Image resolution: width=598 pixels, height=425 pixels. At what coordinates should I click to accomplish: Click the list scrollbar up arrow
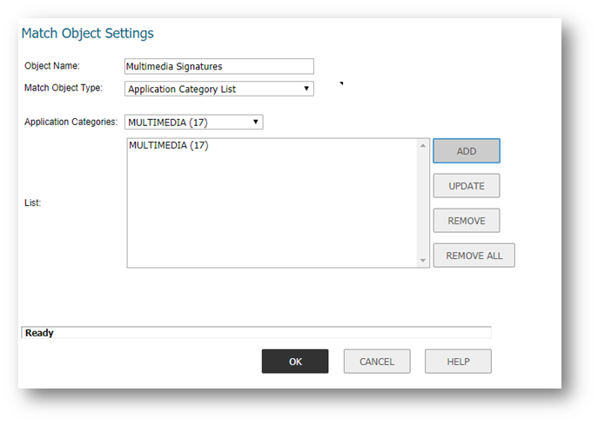click(x=423, y=146)
